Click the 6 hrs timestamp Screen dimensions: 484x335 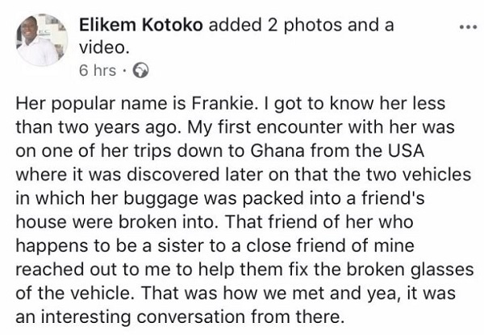pos(98,71)
